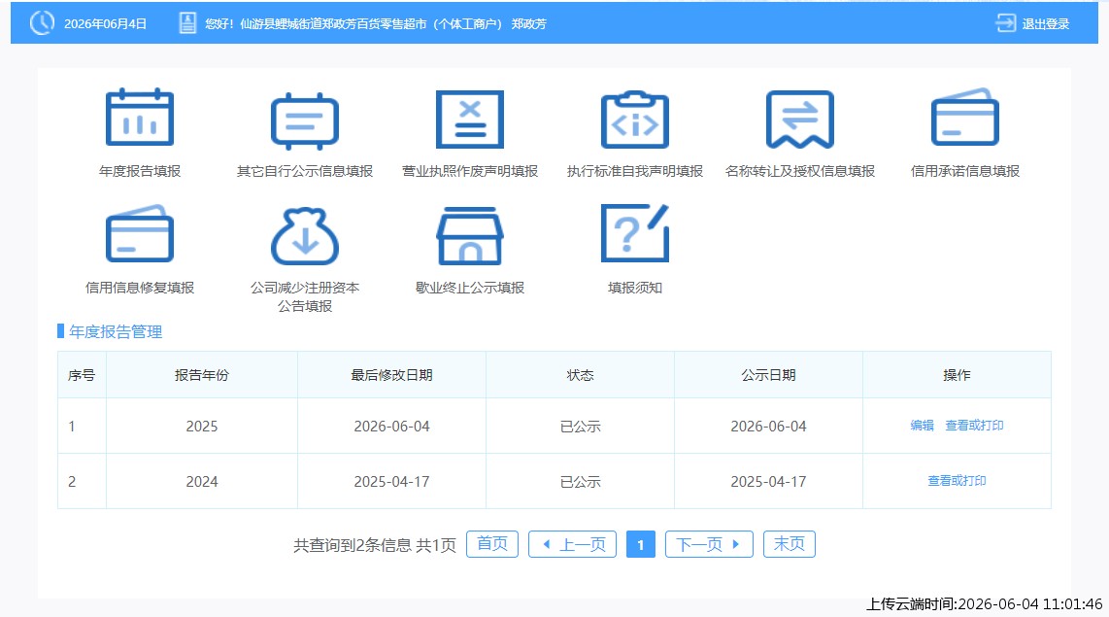Click the 信用承诺信息填报 label
The width and height of the screenshot is (1109, 617).
(964, 171)
